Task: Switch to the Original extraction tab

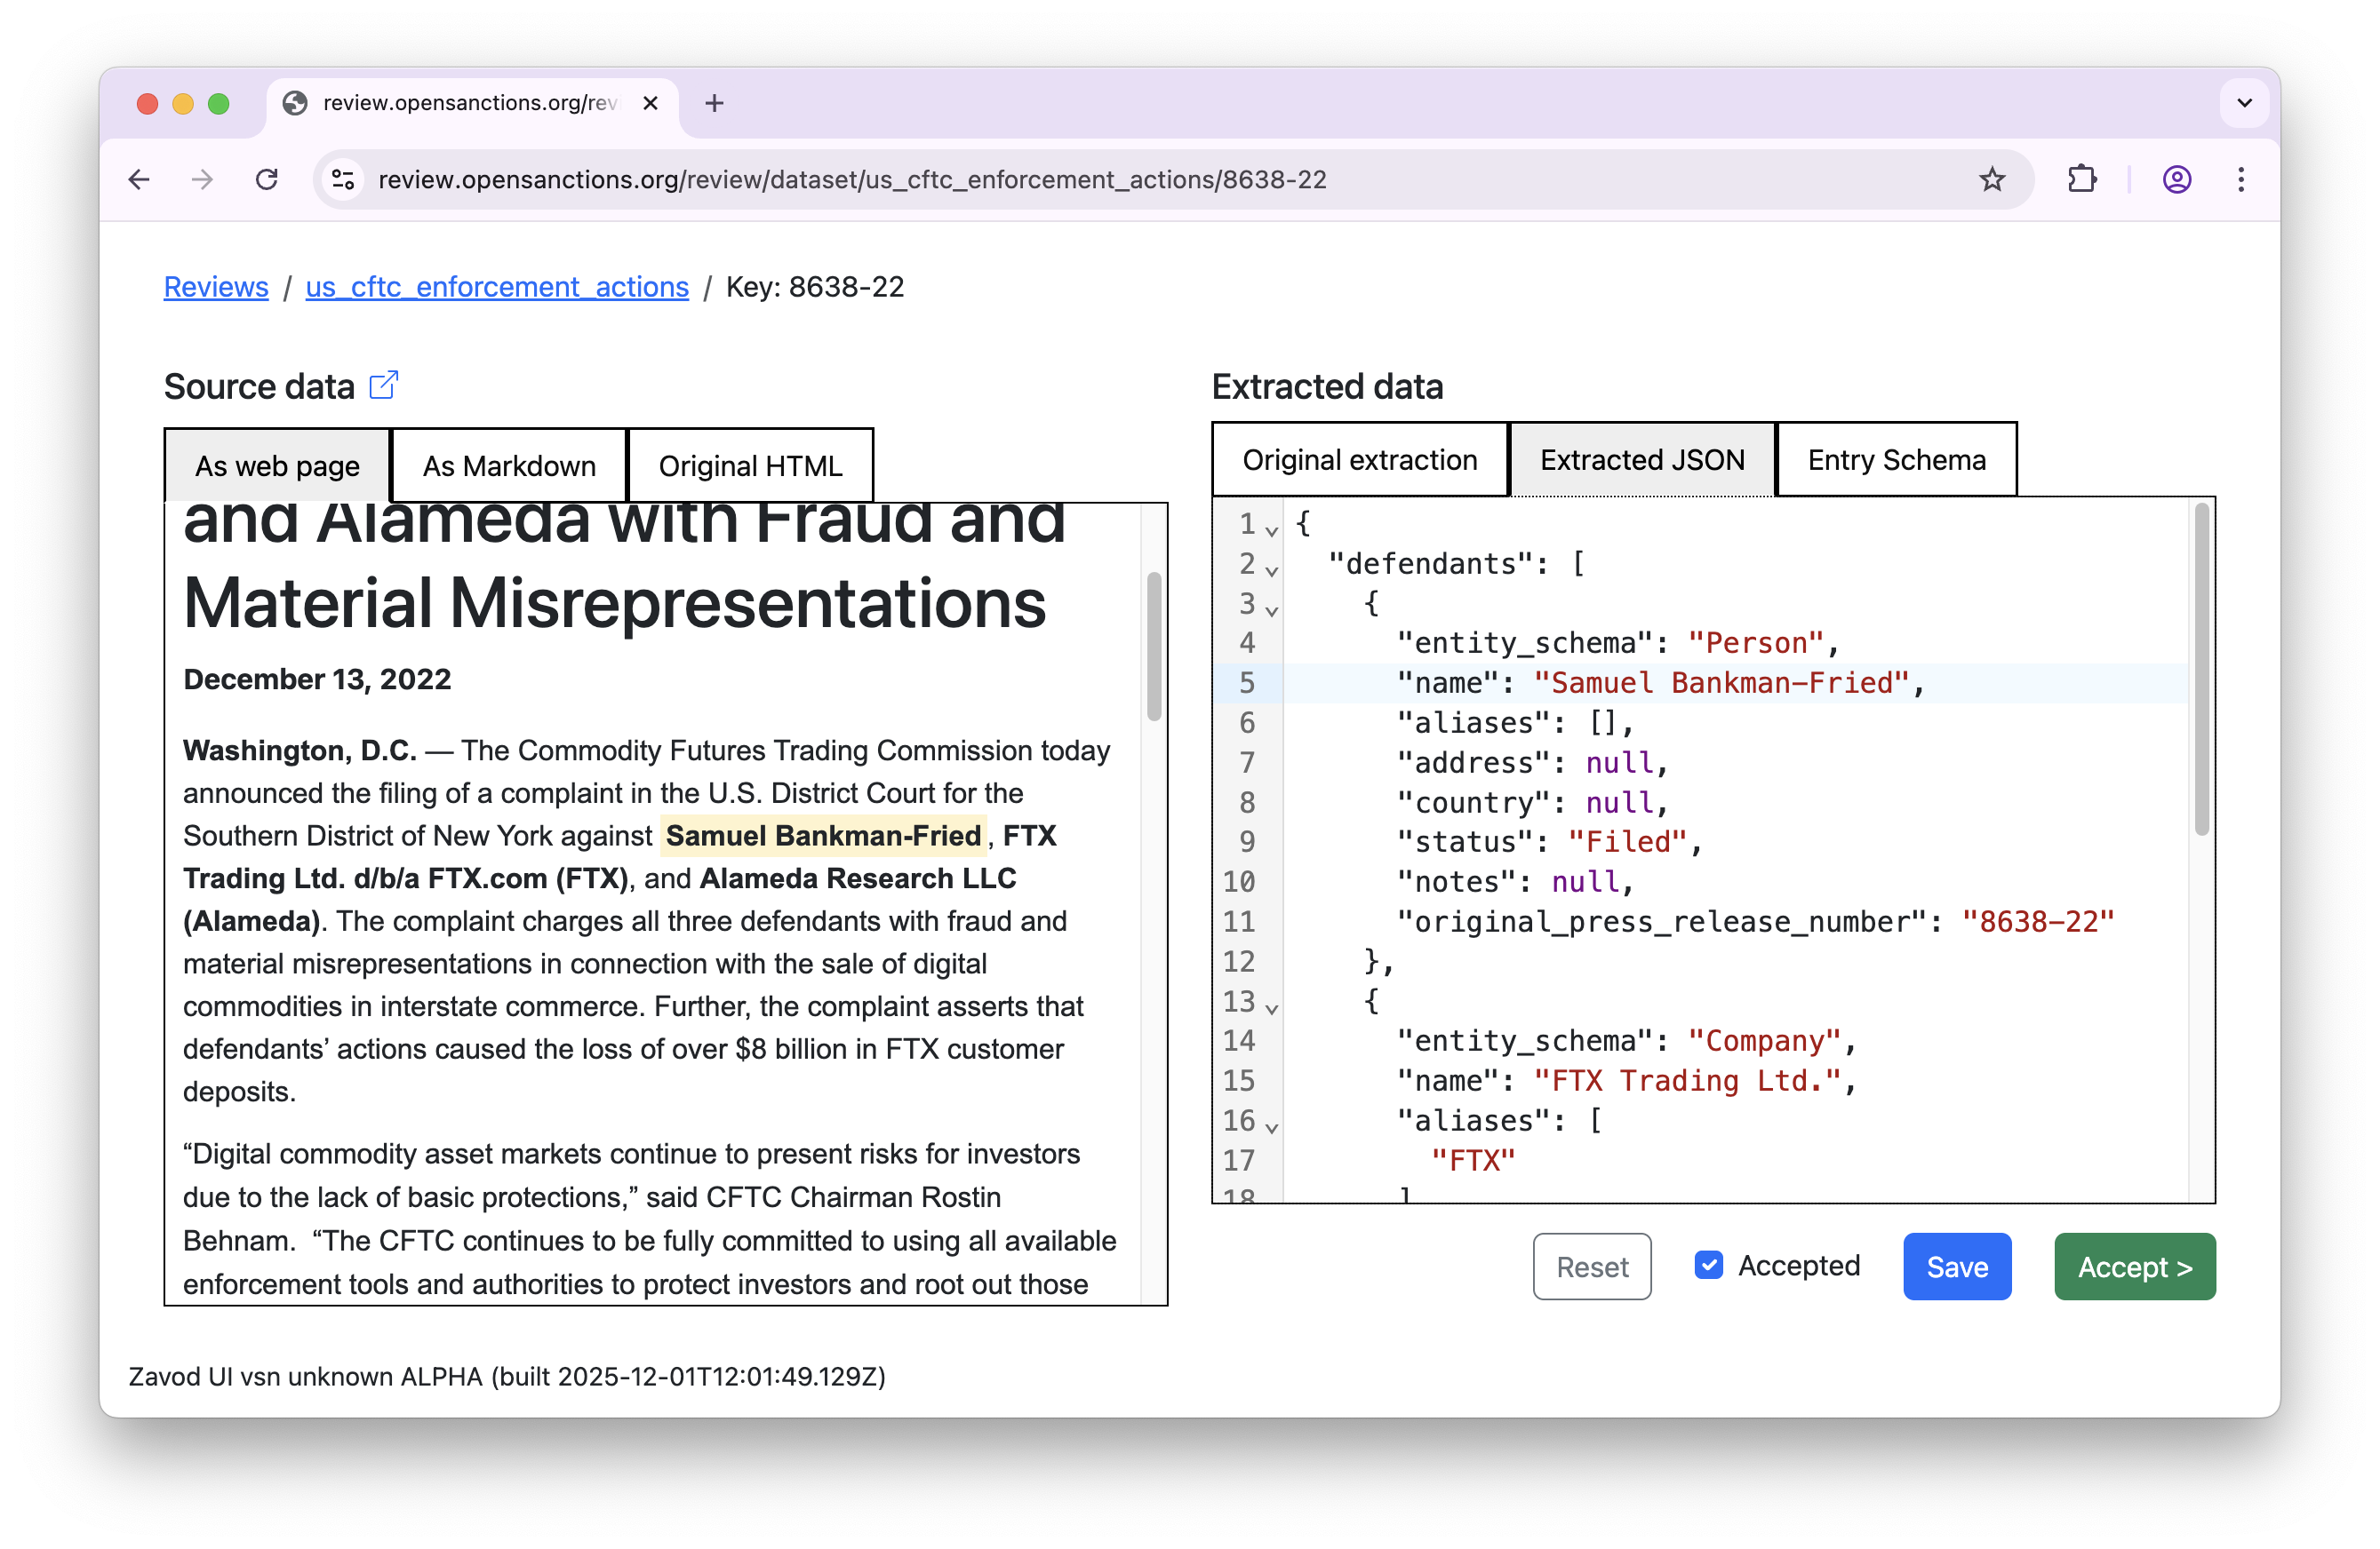Action: [1360, 460]
